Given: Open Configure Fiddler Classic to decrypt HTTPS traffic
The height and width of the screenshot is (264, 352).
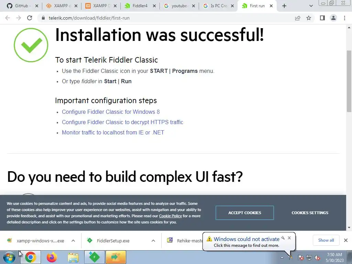Looking at the screenshot, I should [x=122, y=122].
